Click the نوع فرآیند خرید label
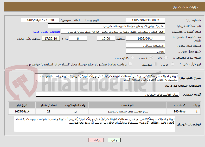This screenshot has width=205, height=147. point(190,64)
